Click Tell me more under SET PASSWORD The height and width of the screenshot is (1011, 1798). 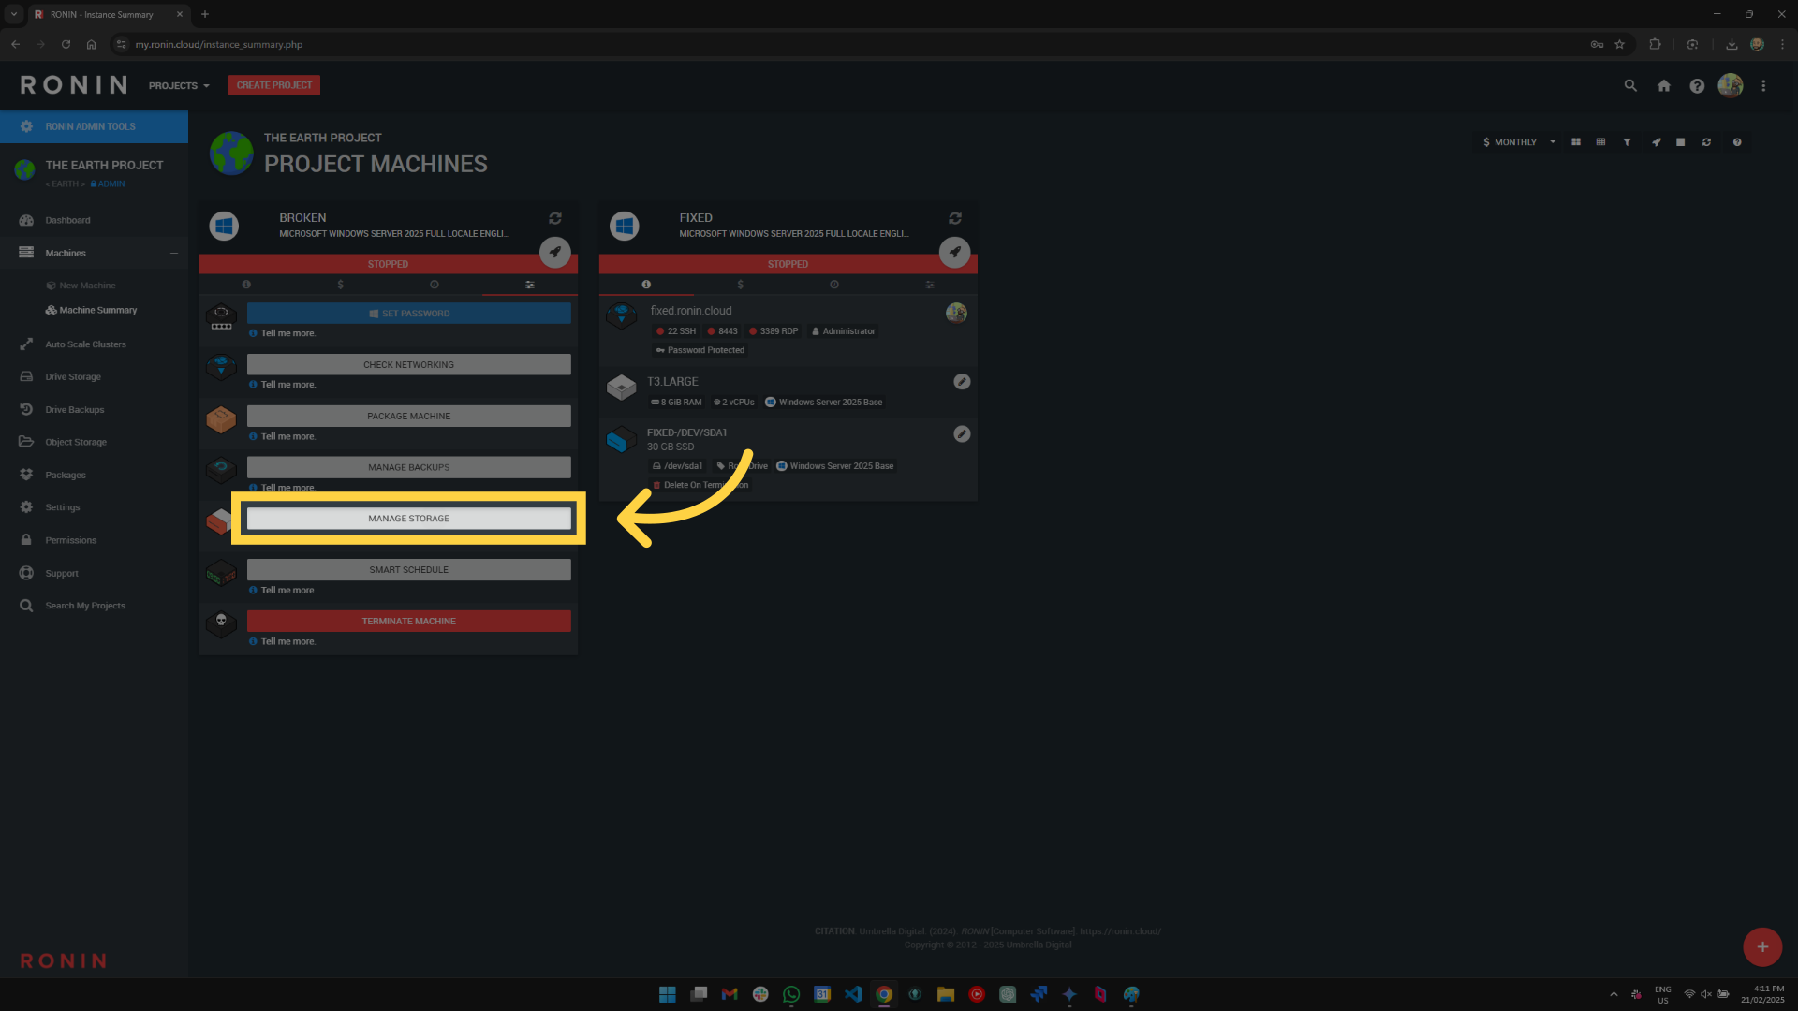(x=288, y=334)
